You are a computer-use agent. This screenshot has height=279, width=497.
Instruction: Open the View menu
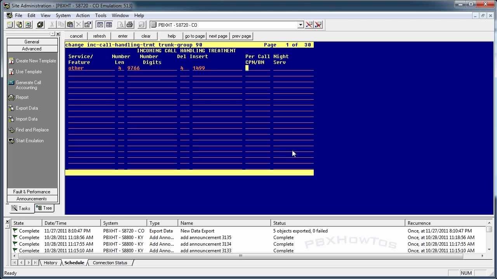tap(45, 15)
